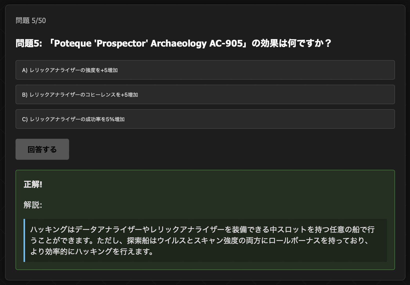Viewport: 410px width, 285px height.
Task: Click explanation line starting ハッキングはデータアナライザー
Action: (202, 229)
